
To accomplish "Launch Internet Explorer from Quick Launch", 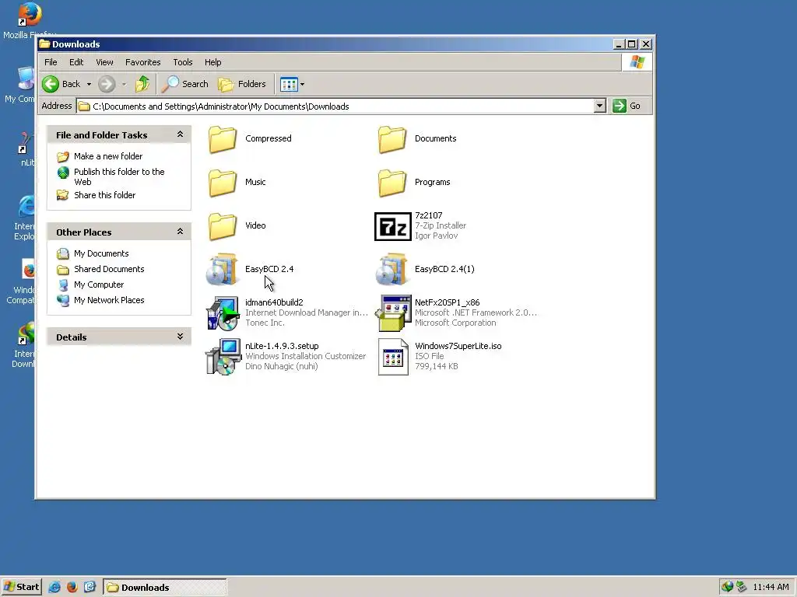I will pos(54,587).
